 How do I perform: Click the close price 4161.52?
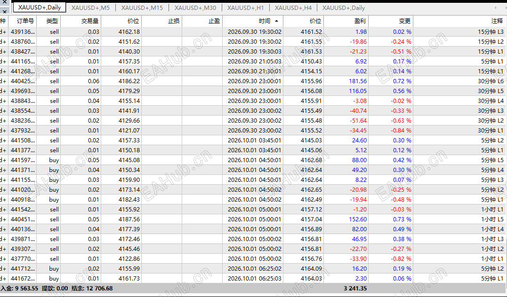[311, 32]
